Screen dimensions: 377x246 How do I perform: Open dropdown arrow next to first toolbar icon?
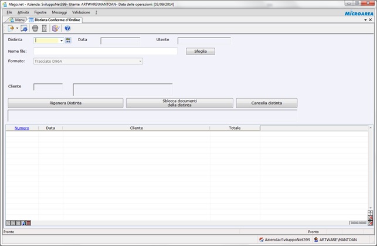(x=17, y=28)
